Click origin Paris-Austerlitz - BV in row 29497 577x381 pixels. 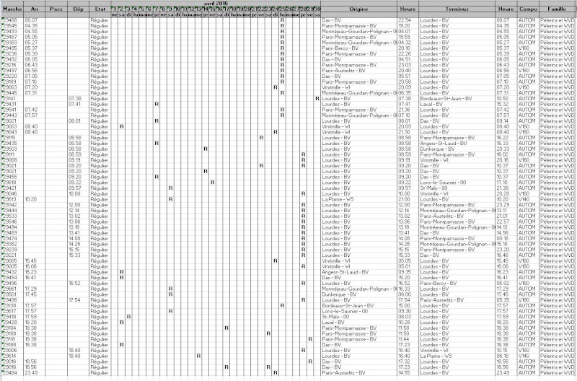click(343, 71)
